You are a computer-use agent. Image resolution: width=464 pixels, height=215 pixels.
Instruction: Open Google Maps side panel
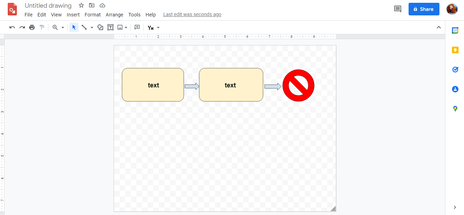(x=455, y=109)
